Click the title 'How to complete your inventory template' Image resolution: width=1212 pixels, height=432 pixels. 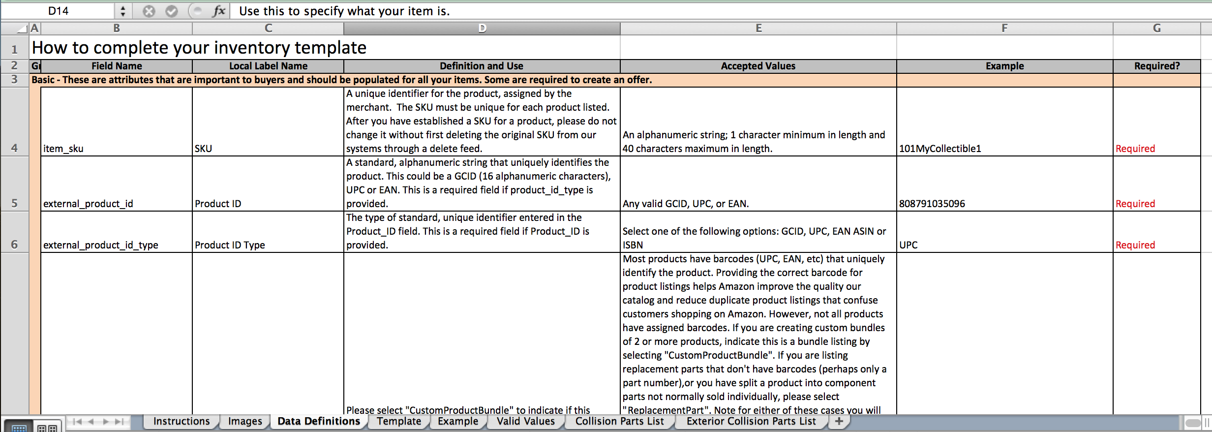pos(199,48)
